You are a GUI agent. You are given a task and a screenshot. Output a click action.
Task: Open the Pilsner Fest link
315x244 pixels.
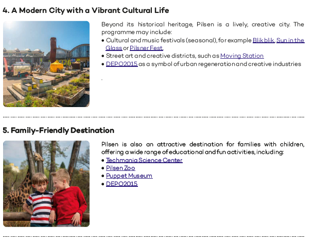[146, 48]
